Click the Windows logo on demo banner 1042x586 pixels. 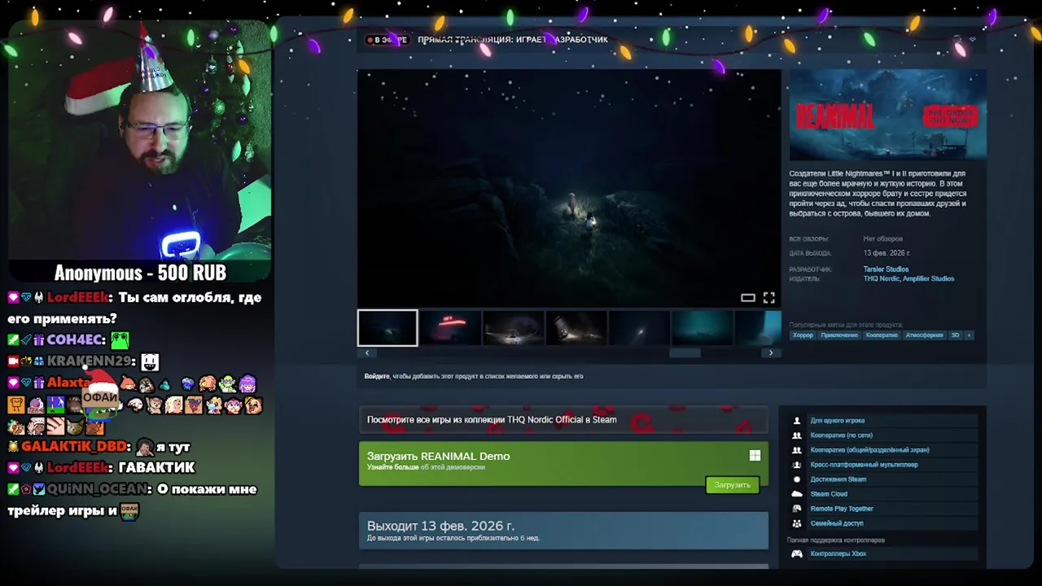755,456
